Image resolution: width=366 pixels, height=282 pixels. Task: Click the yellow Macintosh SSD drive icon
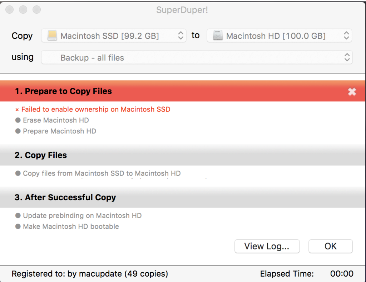[53, 35]
